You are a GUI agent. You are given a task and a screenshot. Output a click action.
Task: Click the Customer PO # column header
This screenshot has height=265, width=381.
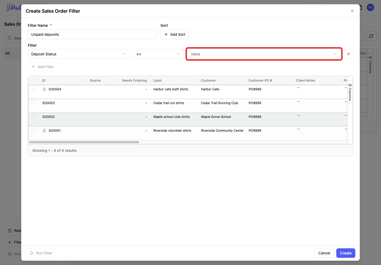pyautogui.click(x=260, y=81)
